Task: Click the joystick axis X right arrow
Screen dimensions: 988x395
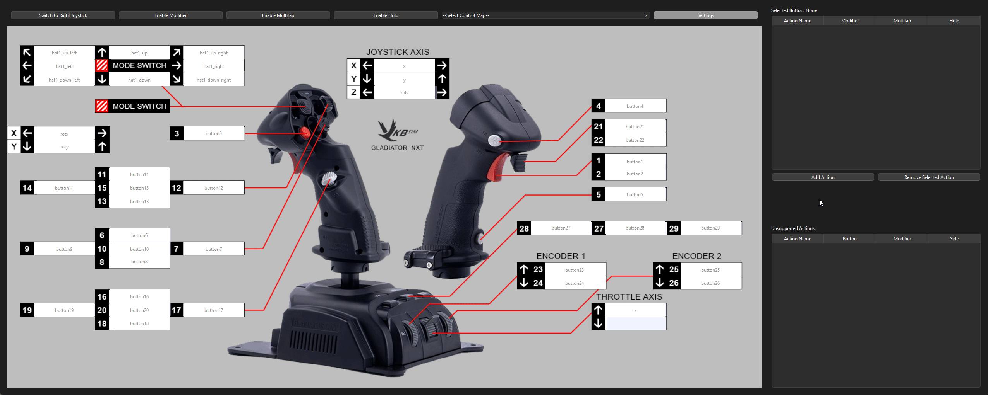Action: point(442,66)
